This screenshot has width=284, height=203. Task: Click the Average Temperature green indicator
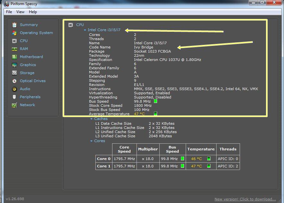pos(155,114)
